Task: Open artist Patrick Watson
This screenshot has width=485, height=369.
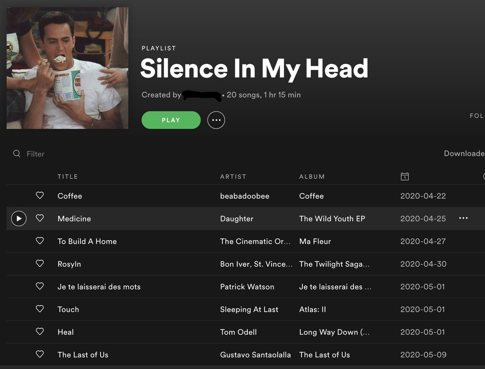Action: coord(247,287)
